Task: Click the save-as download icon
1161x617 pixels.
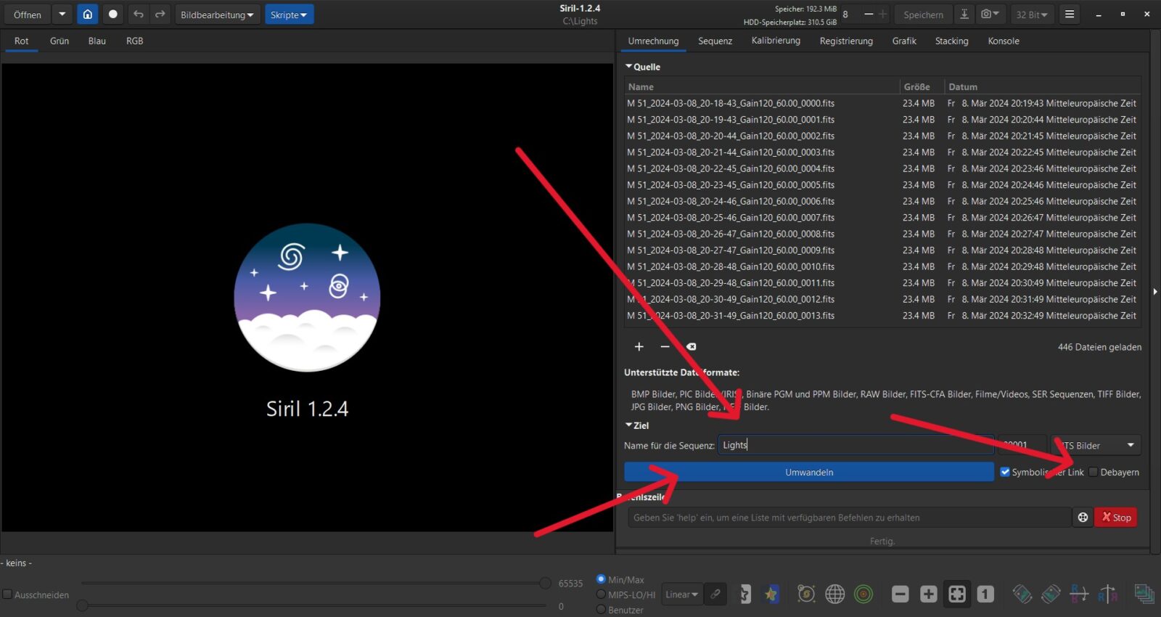Action: (964, 15)
